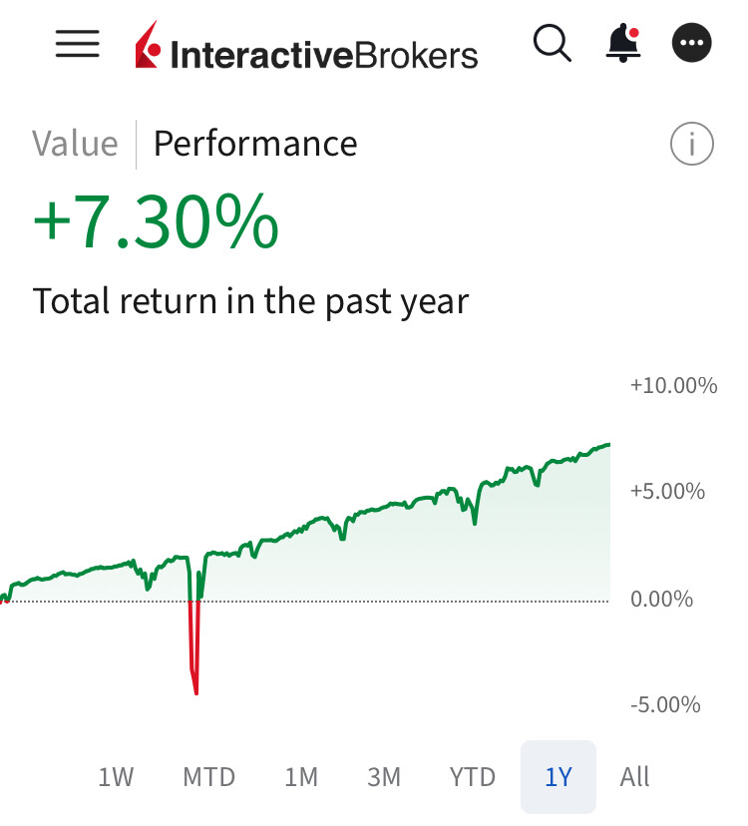Switch chart to MTD range

[x=209, y=777]
